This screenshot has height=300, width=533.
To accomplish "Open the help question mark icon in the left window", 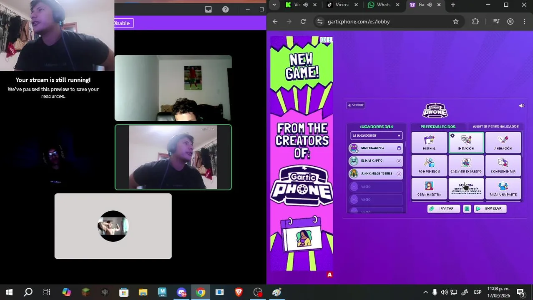I will [x=225, y=10].
